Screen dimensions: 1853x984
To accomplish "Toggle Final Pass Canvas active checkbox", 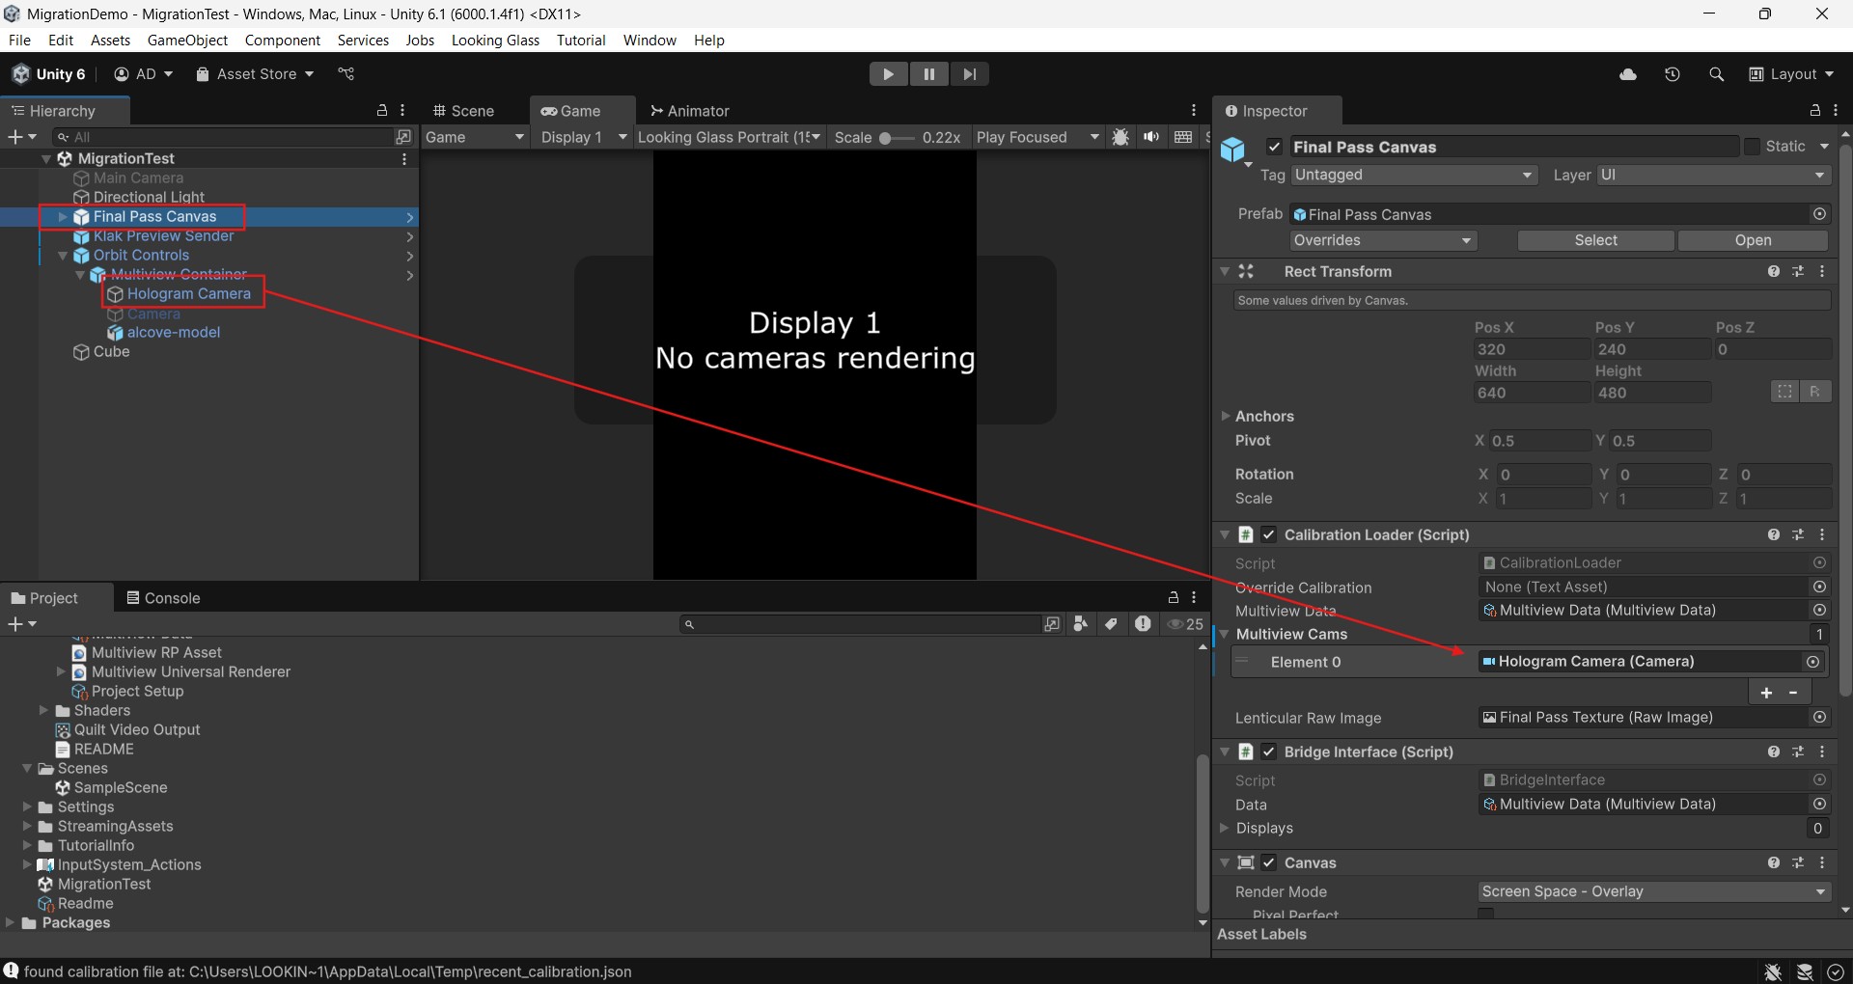I will point(1275,147).
